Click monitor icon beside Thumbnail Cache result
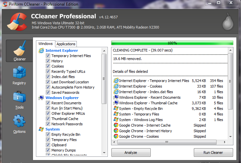The width and height of the screenshot is (241, 163). pos(116,103)
